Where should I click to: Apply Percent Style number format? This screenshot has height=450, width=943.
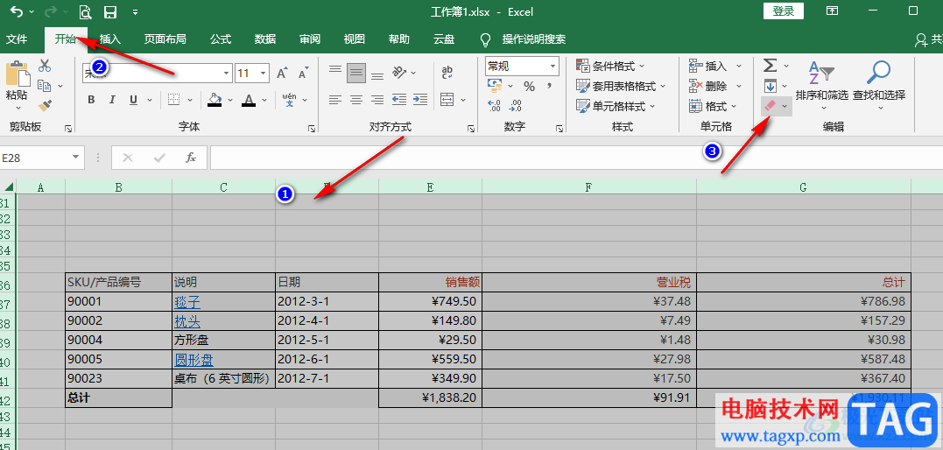[529, 86]
